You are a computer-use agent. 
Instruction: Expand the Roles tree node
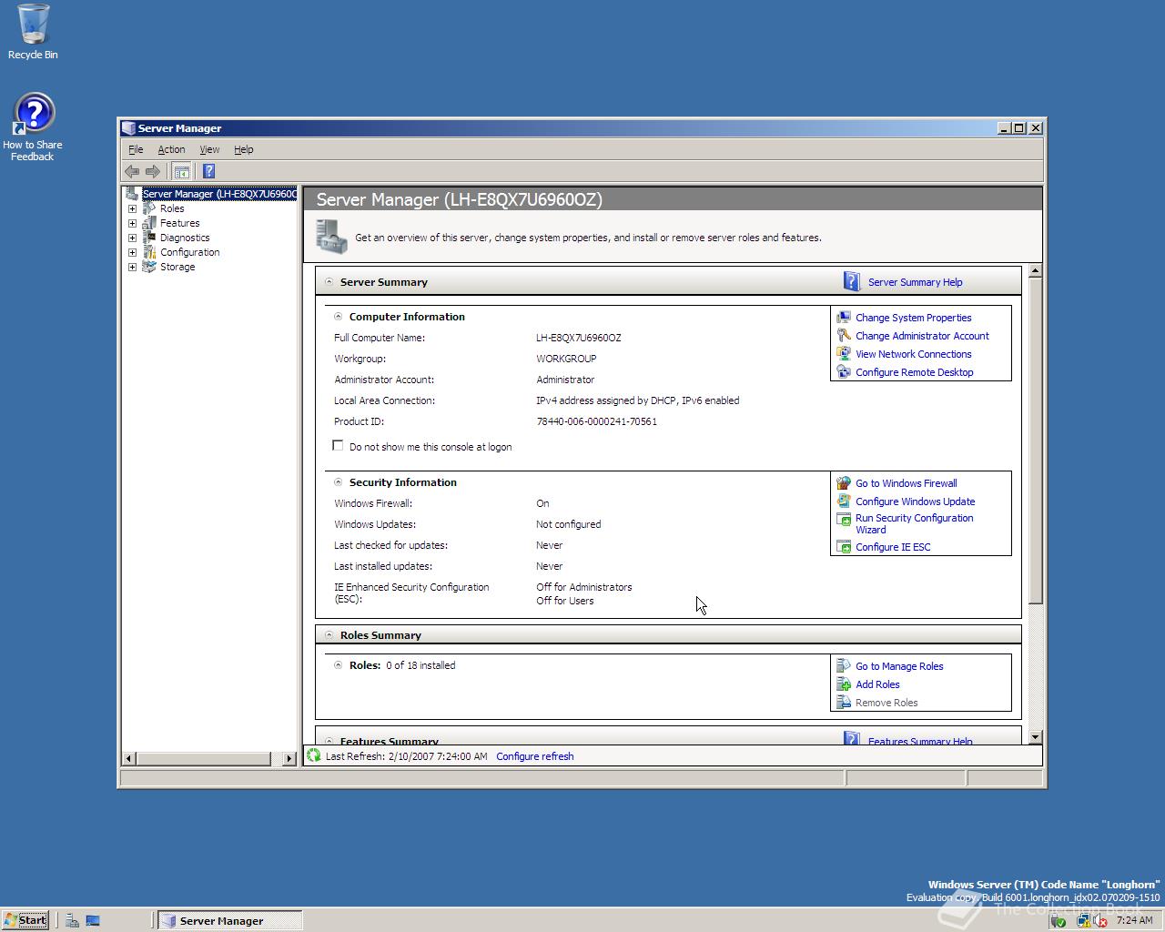[132, 208]
